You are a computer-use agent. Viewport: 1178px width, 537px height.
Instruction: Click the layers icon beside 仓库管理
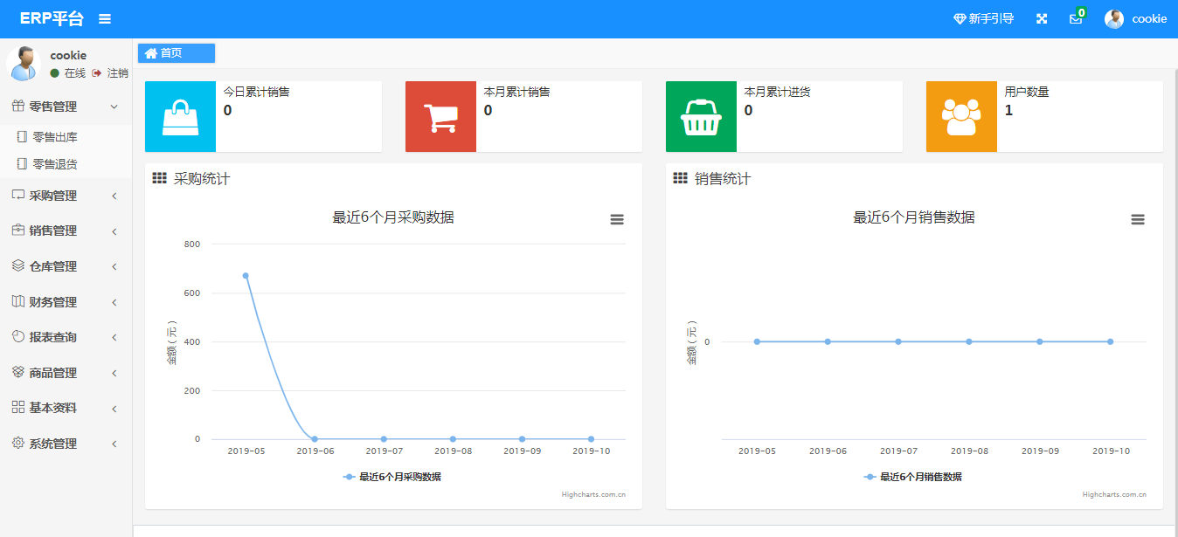[17, 266]
